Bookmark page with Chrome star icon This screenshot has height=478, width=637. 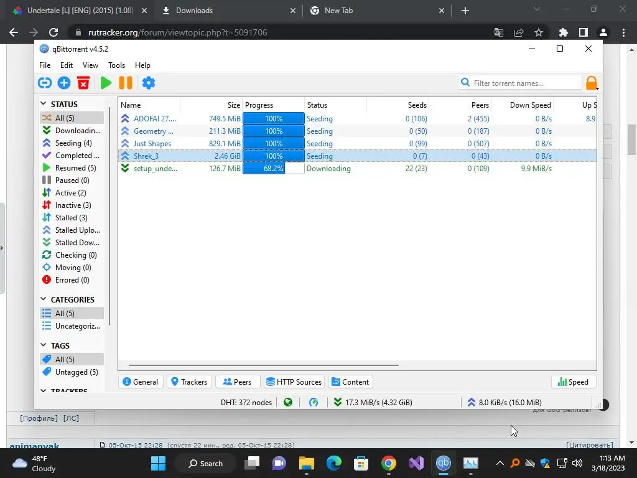(539, 32)
